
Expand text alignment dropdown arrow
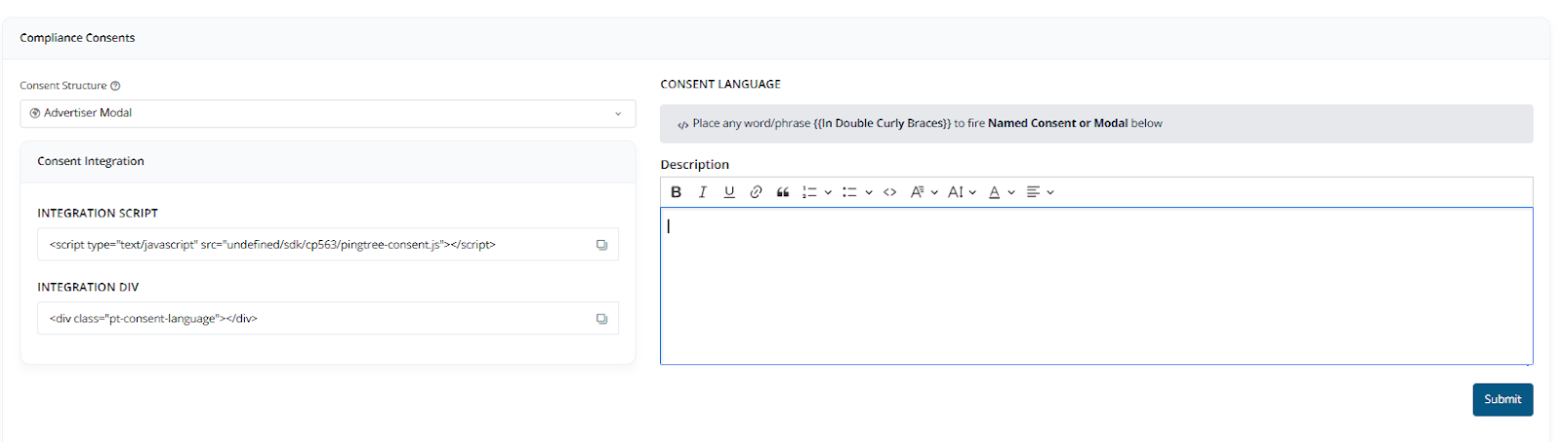1050,192
